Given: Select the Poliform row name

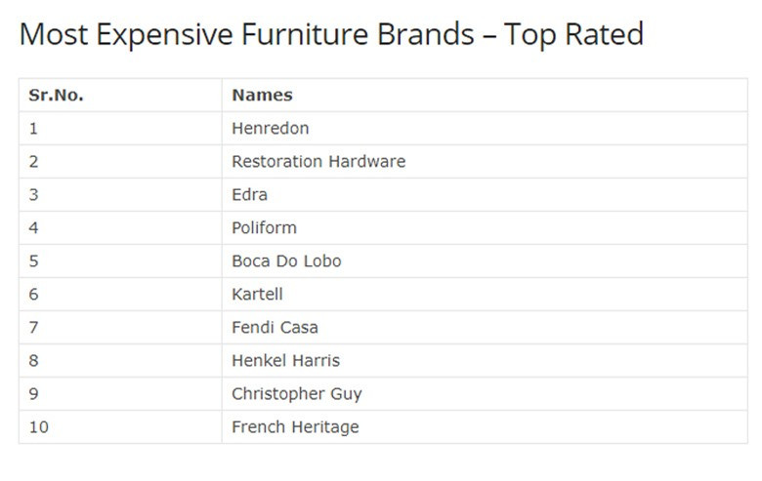Looking at the screenshot, I should pyautogui.click(x=264, y=227).
